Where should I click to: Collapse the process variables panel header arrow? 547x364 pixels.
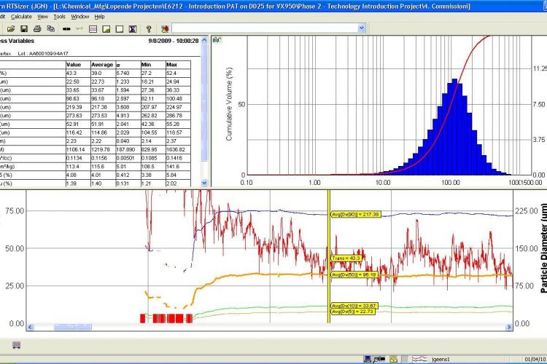point(204,41)
